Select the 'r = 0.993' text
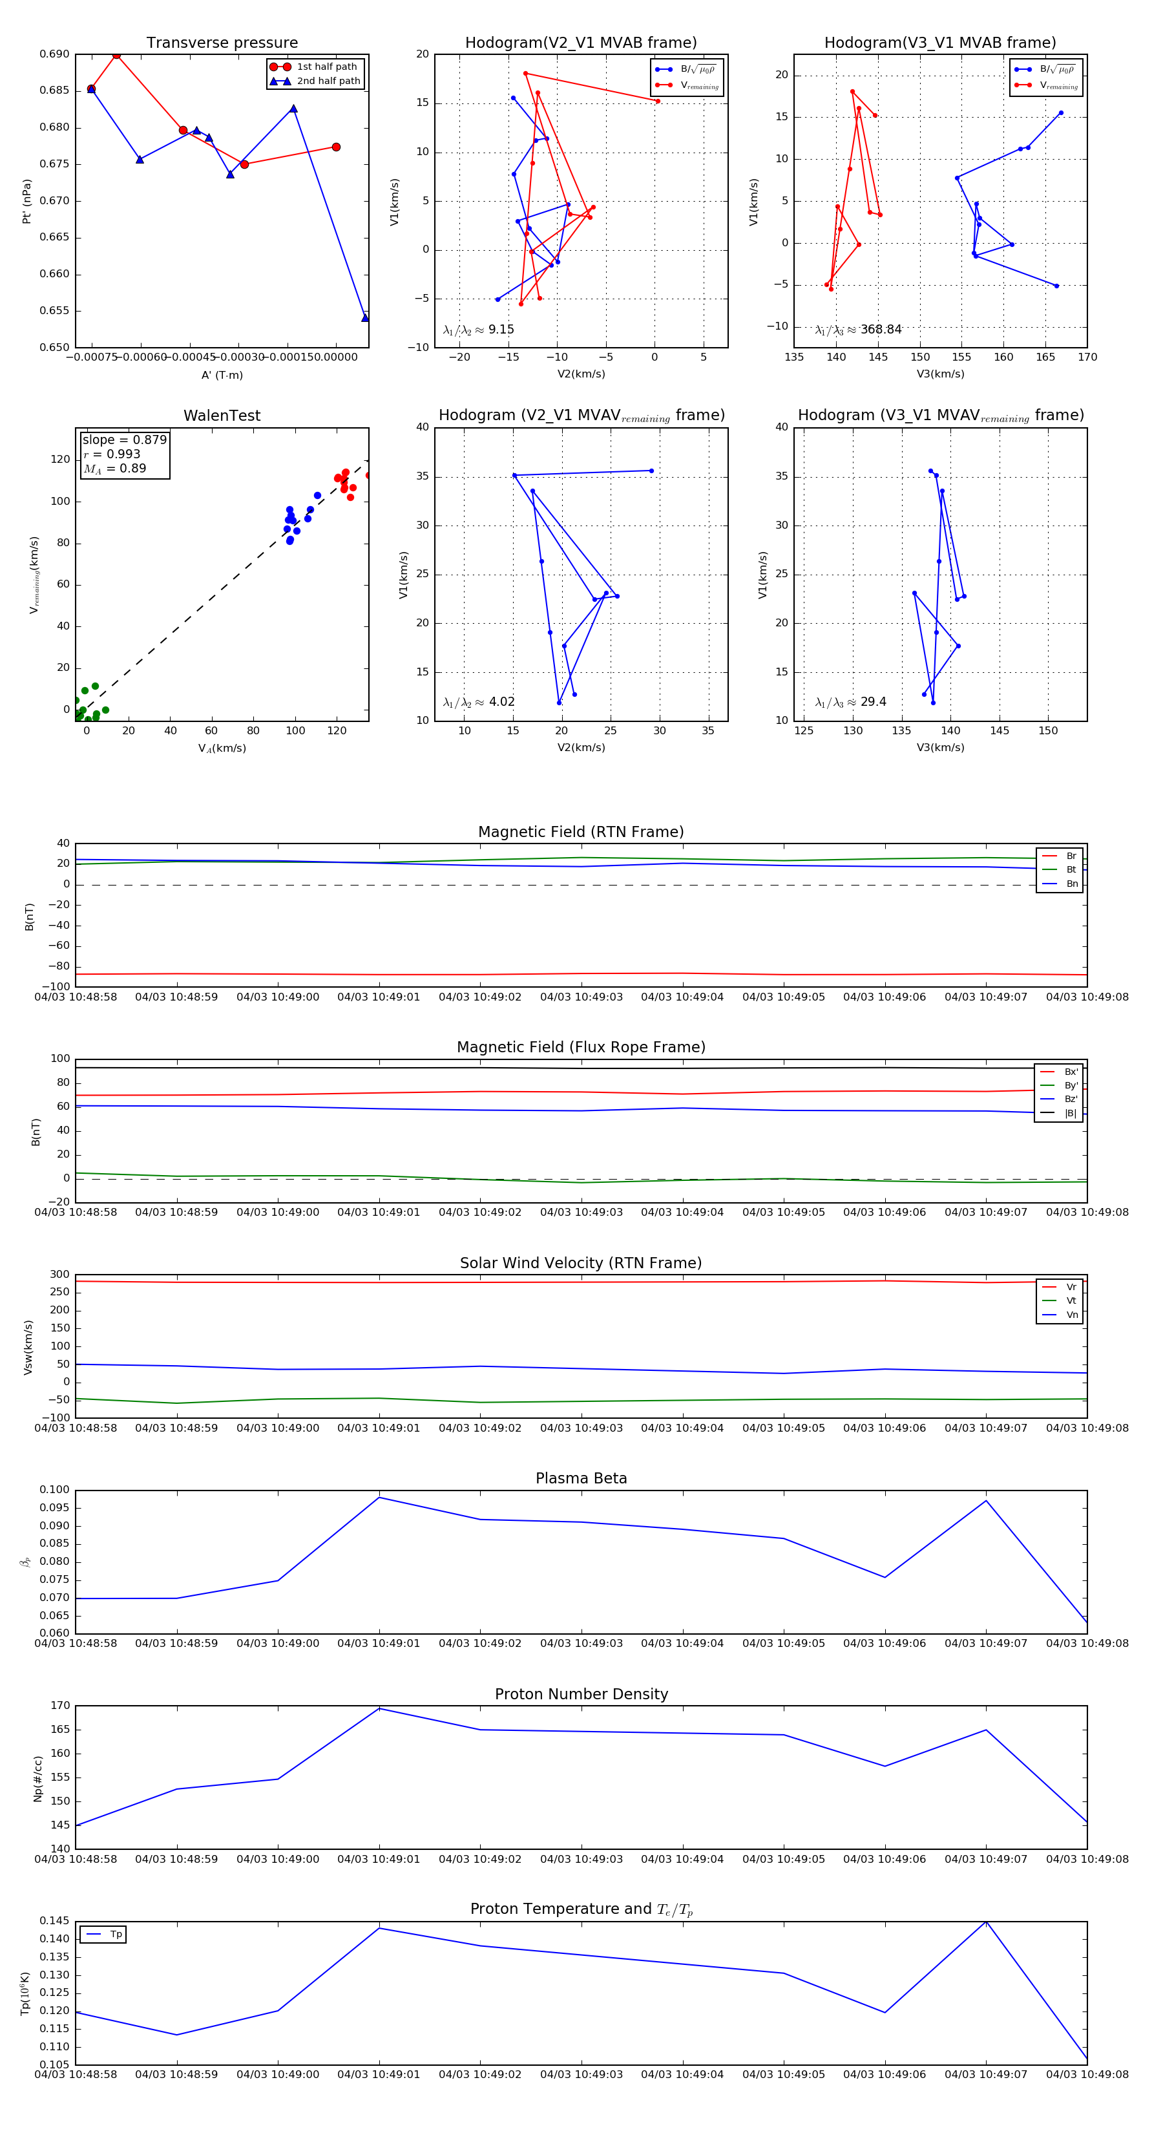Viewport: 1163px width, 2133px height. tap(112, 454)
